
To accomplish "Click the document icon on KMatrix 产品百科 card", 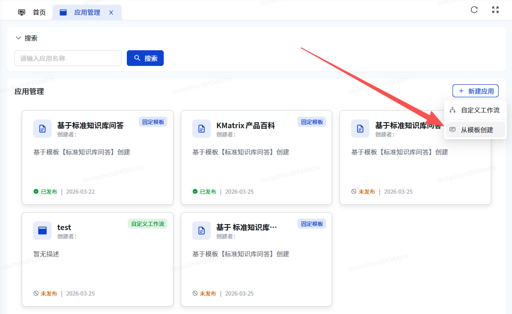I will coord(201,129).
